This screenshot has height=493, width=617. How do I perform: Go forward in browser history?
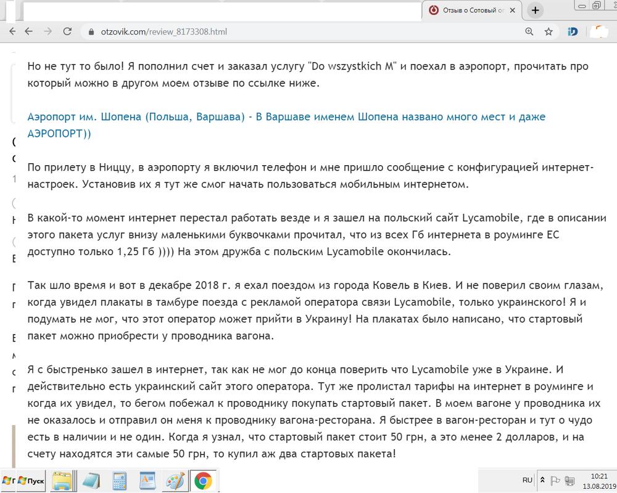48,31
